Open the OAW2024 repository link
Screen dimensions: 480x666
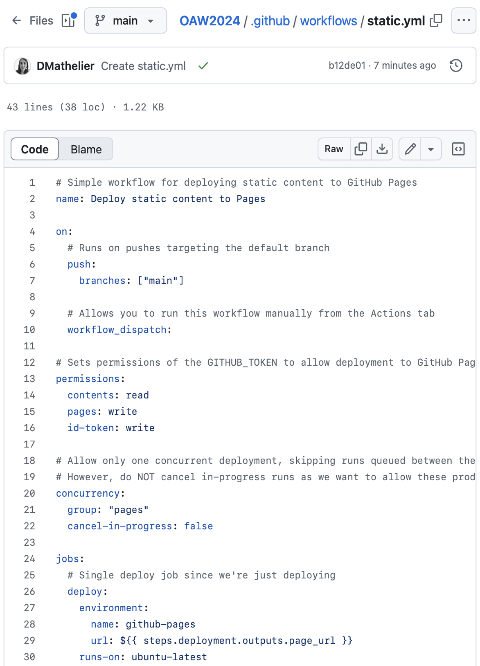click(x=210, y=21)
